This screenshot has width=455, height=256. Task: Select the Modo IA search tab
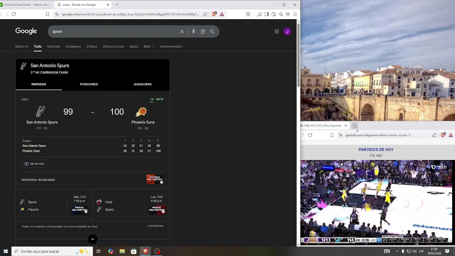pos(22,47)
